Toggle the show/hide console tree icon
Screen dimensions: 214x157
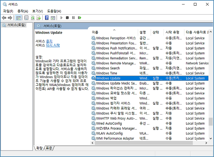click(18, 18)
